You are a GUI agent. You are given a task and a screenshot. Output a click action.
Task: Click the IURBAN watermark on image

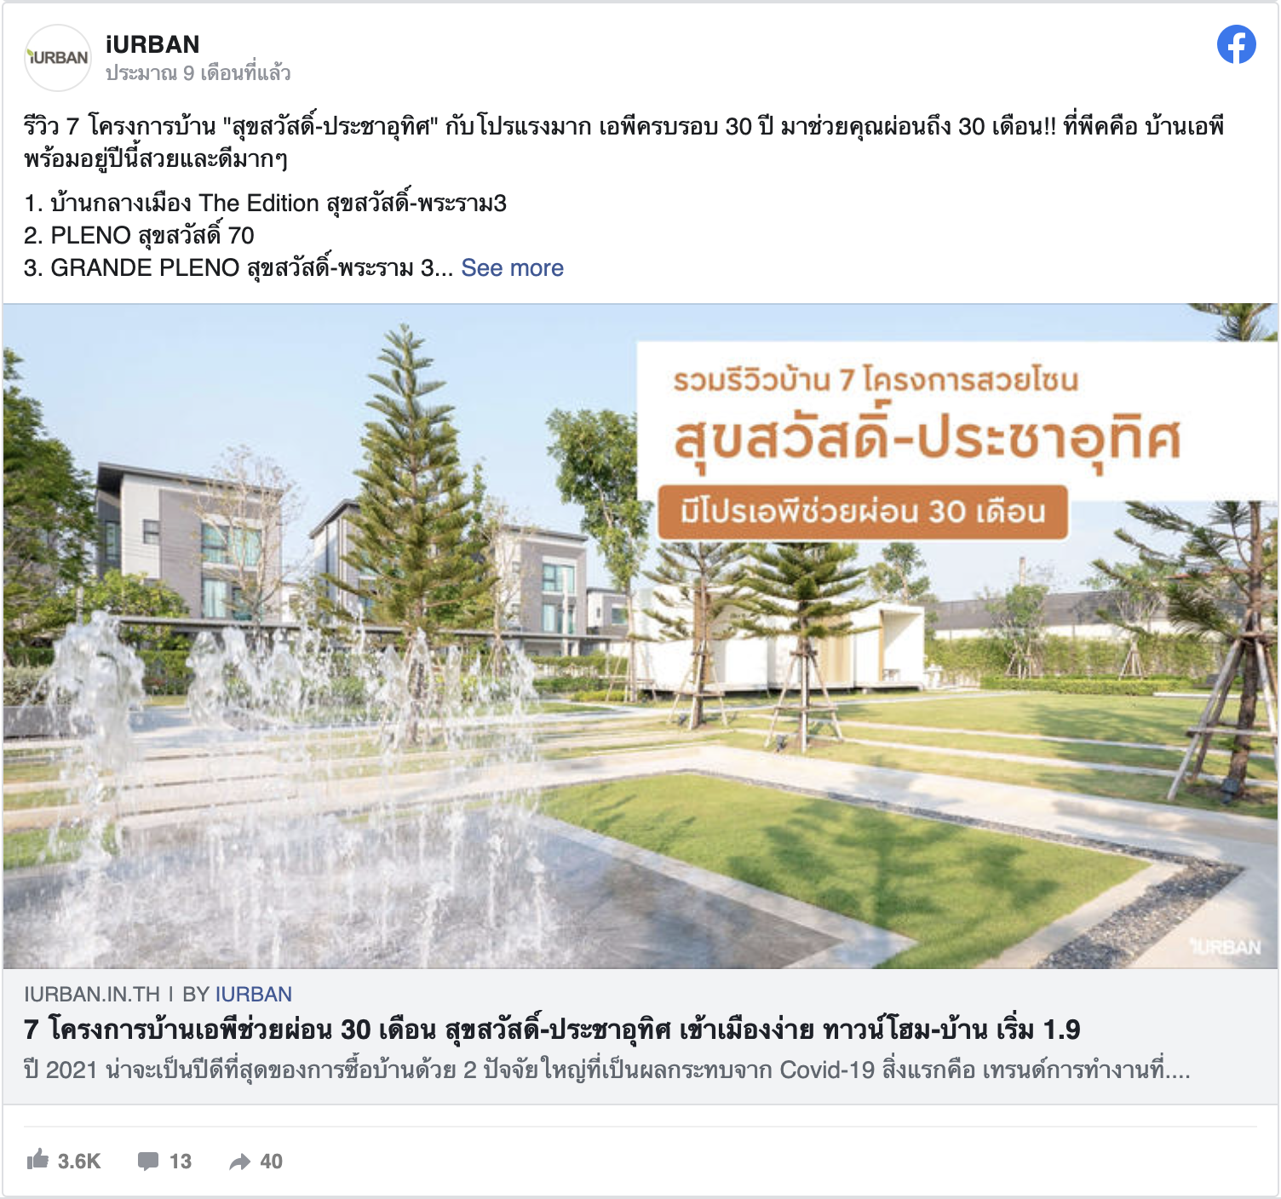pos(1225,947)
